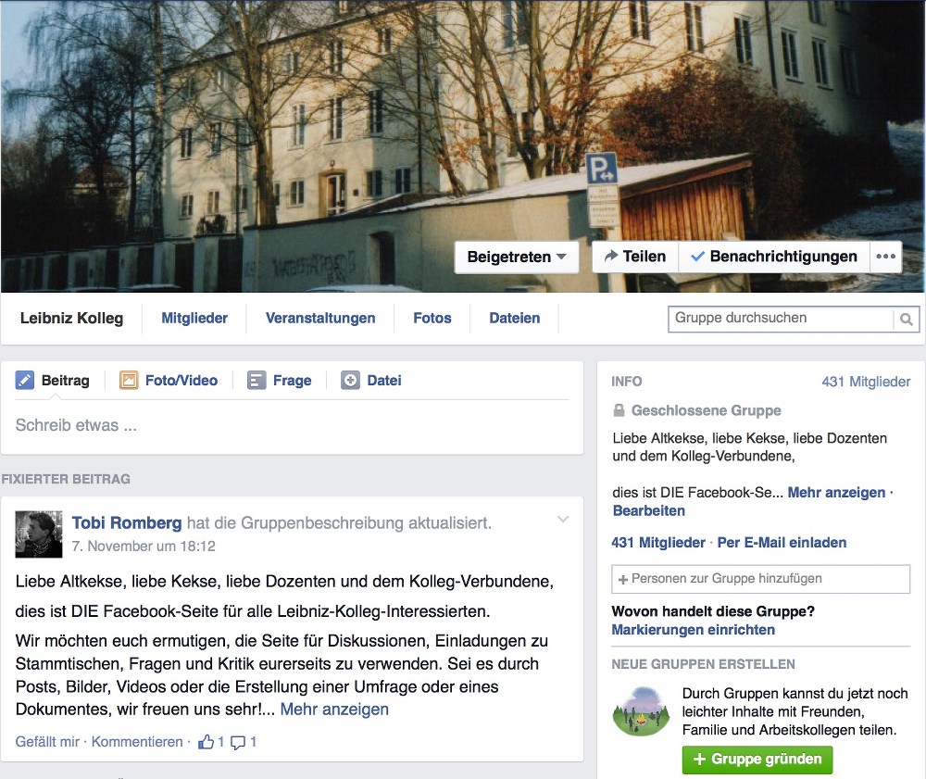
Task: Click the Datei upload icon
Action: pyautogui.click(x=350, y=381)
